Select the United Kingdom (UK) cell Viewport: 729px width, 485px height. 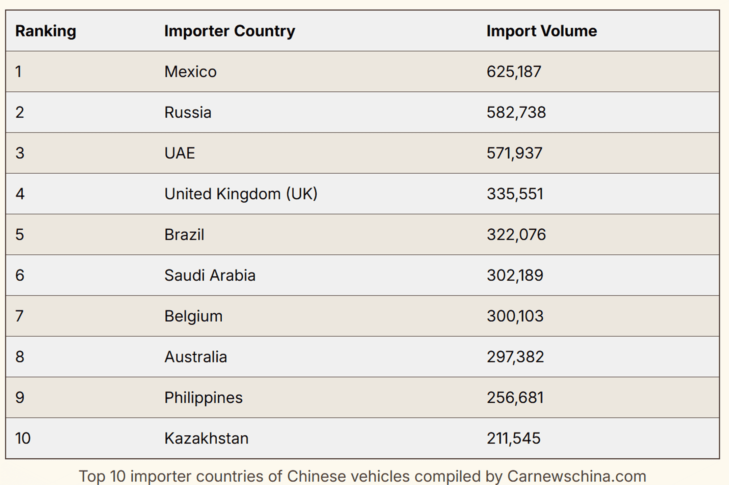click(x=241, y=194)
